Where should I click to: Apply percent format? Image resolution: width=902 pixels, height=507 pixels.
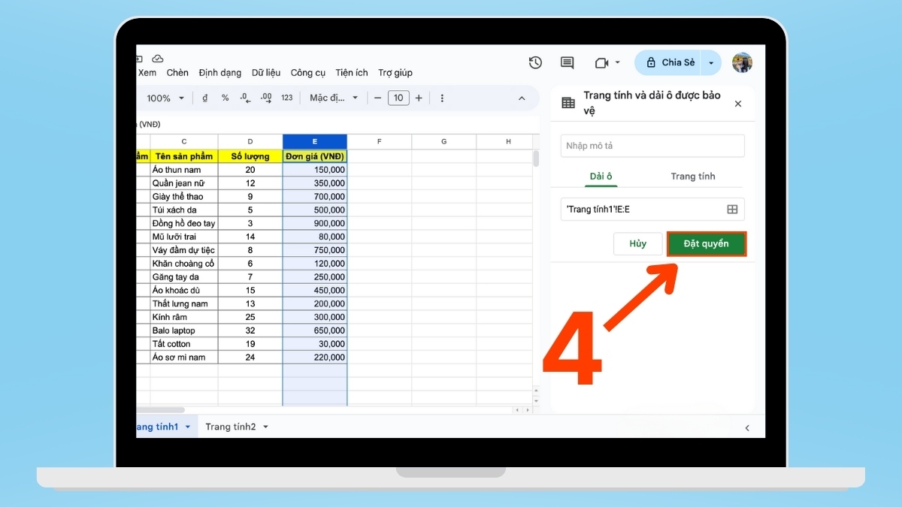click(x=225, y=98)
